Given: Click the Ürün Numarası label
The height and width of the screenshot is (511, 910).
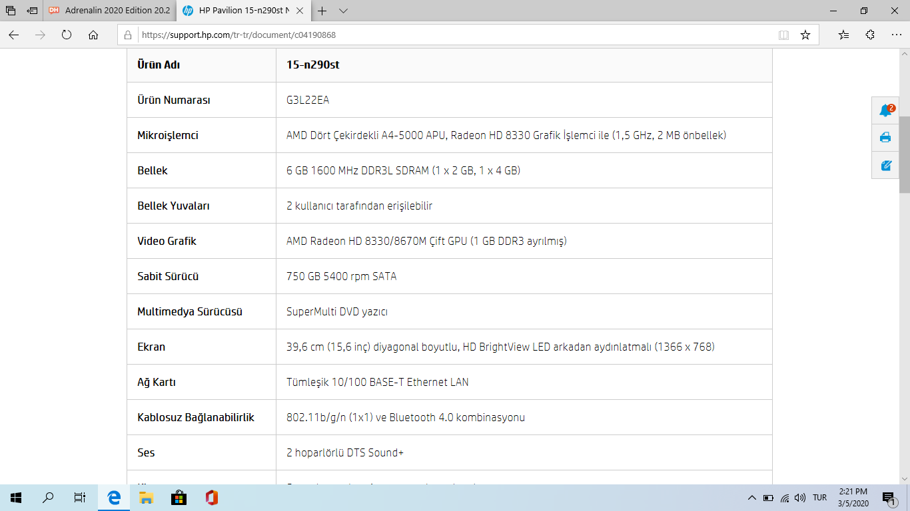Looking at the screenshot, I should click(174, 100).
